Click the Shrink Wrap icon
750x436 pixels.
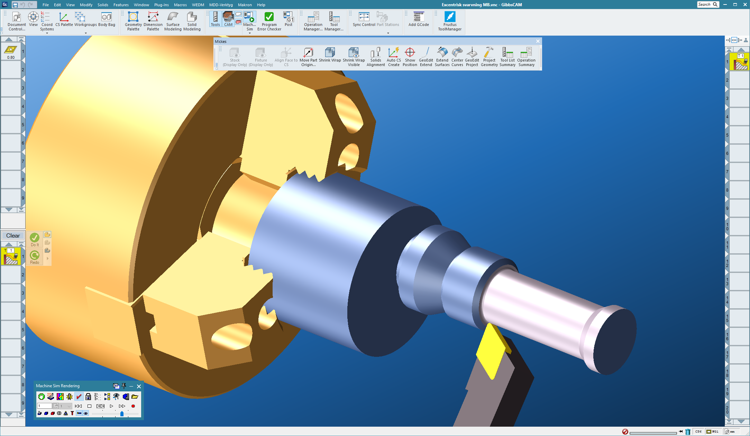330,55
